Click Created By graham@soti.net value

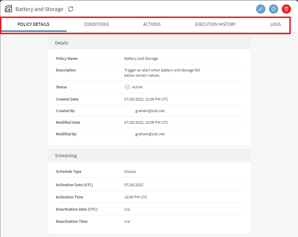coord(150,111)
